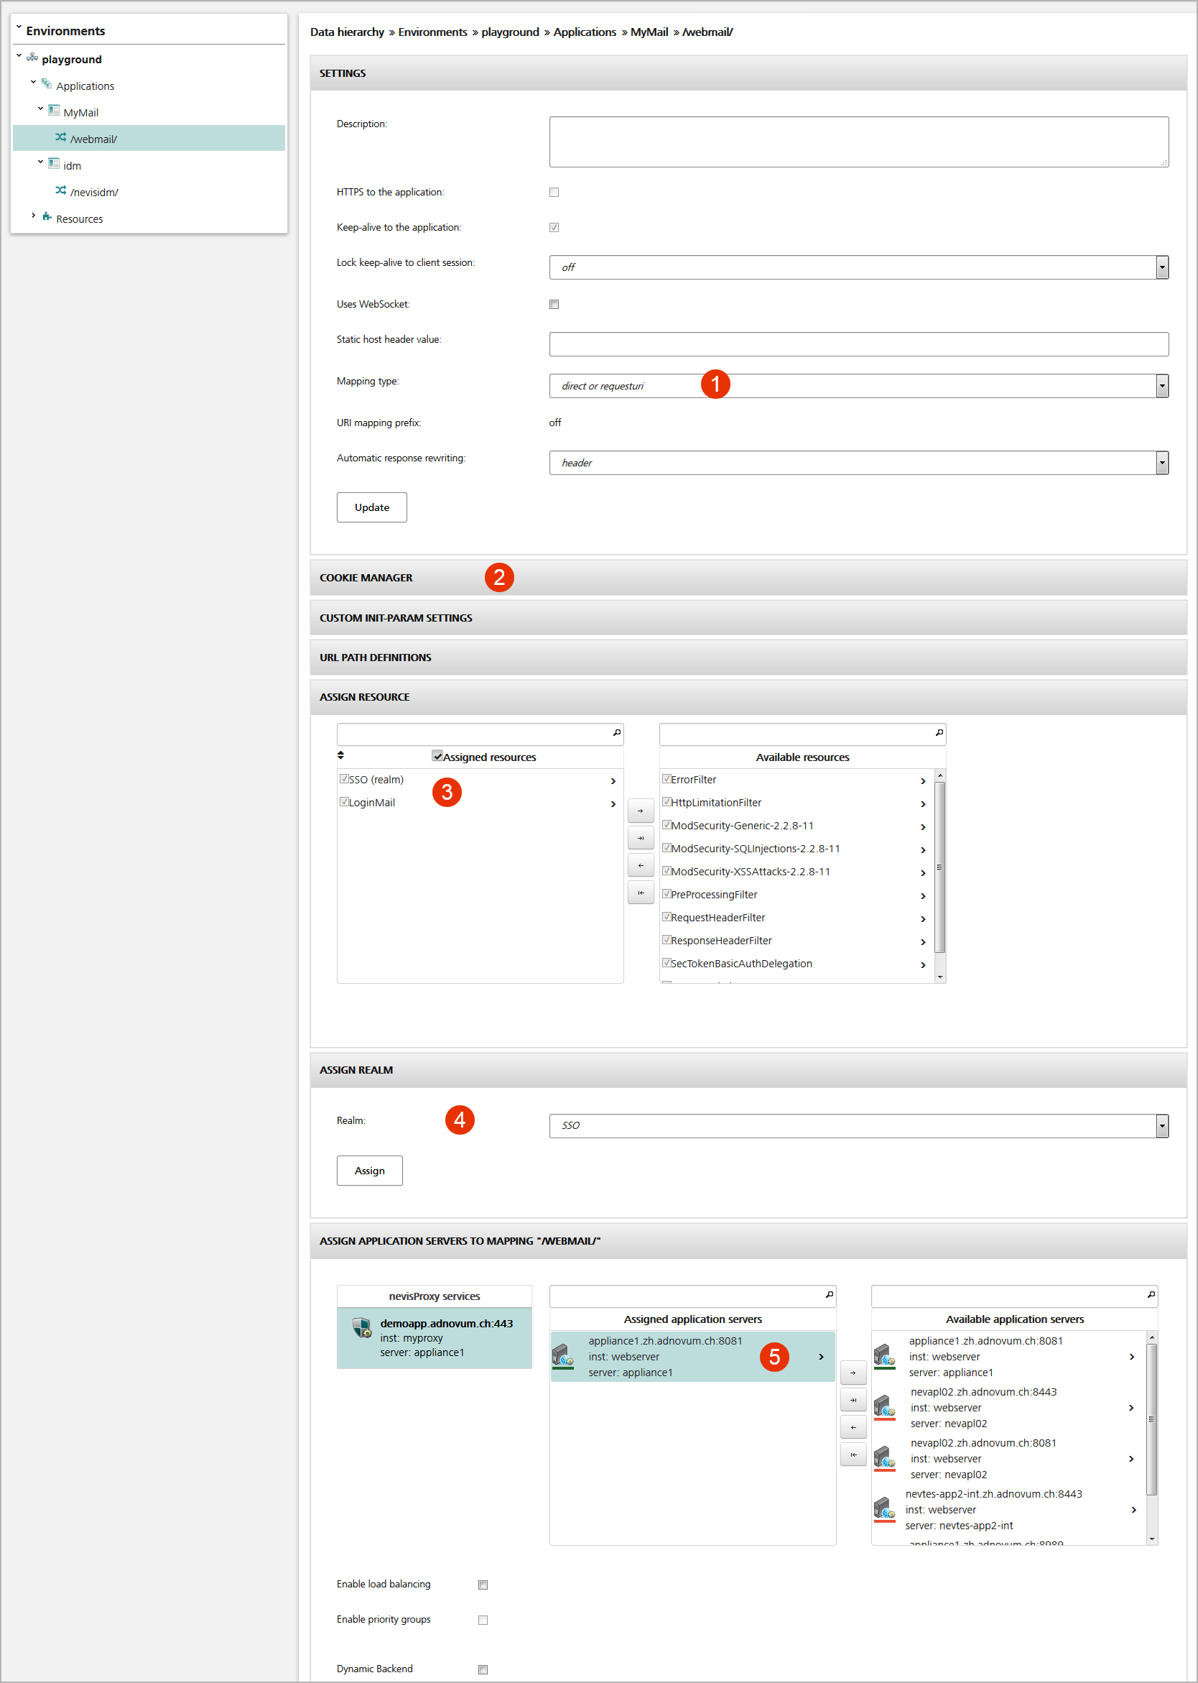Click server icon of nevapl02.zh.adnovum.ch:8443

884,1408
